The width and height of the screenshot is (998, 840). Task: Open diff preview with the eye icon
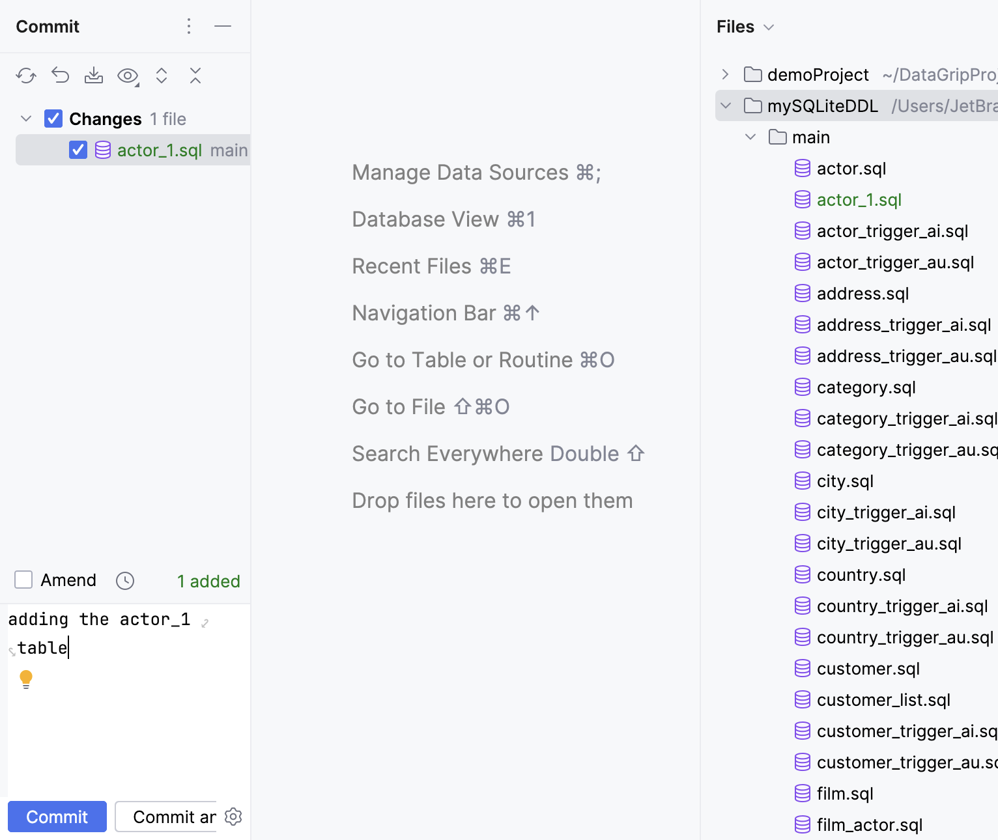(128, 76)
